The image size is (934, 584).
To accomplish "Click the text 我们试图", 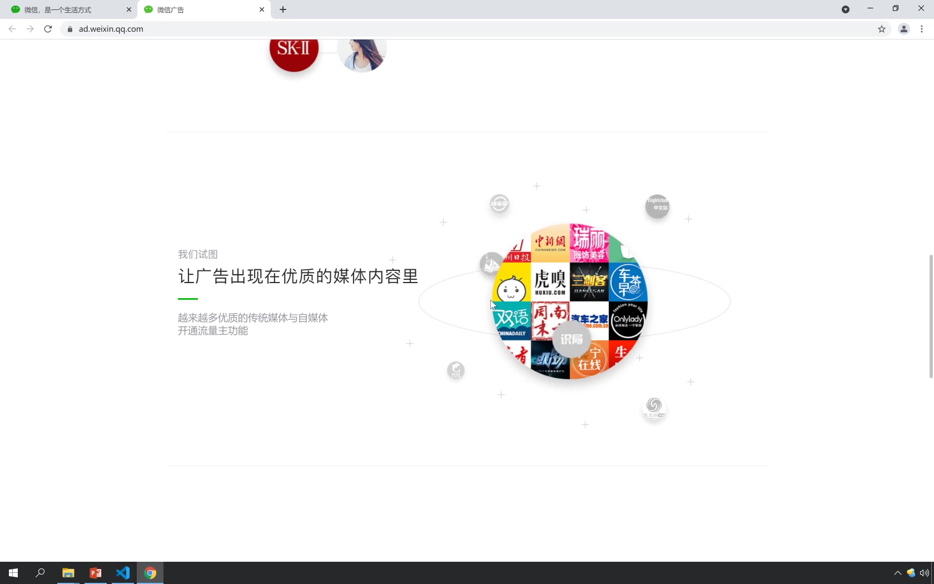I will click(x=198, y=254).
